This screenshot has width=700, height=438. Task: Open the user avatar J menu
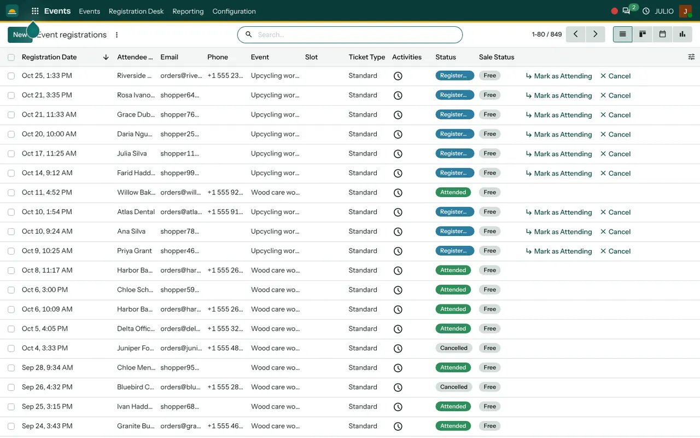(x=685, y=11)
